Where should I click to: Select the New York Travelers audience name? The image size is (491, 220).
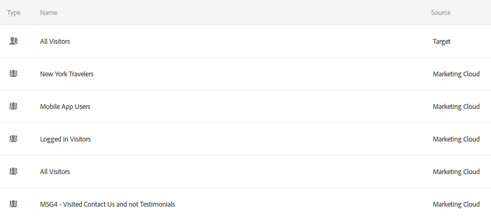click(x=67, y=74)
